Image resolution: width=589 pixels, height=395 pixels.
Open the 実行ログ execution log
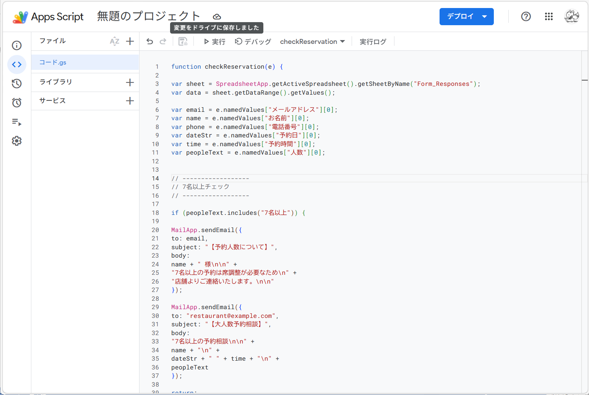tap(373, 42)
